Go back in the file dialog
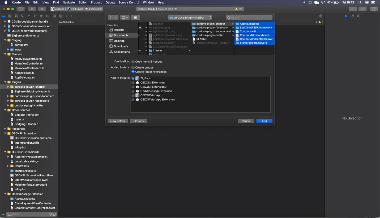Image resolution: width=380 pixels, height=218 pixels. (110, 17)
